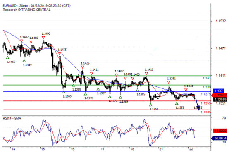Click the green triangle above 1.1376
Viewport: 229px width, 153px height.
pos(86,94)
